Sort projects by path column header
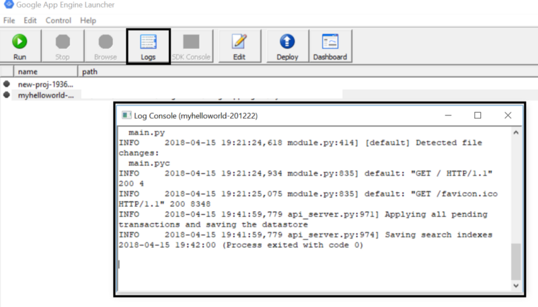 click(x=89, y=71)
